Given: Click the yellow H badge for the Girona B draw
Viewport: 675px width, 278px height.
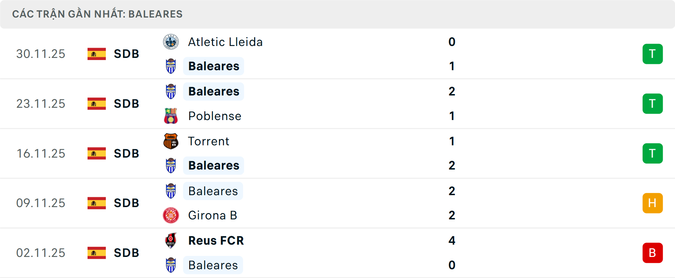Looking at the screenshot, I should 653,203.
